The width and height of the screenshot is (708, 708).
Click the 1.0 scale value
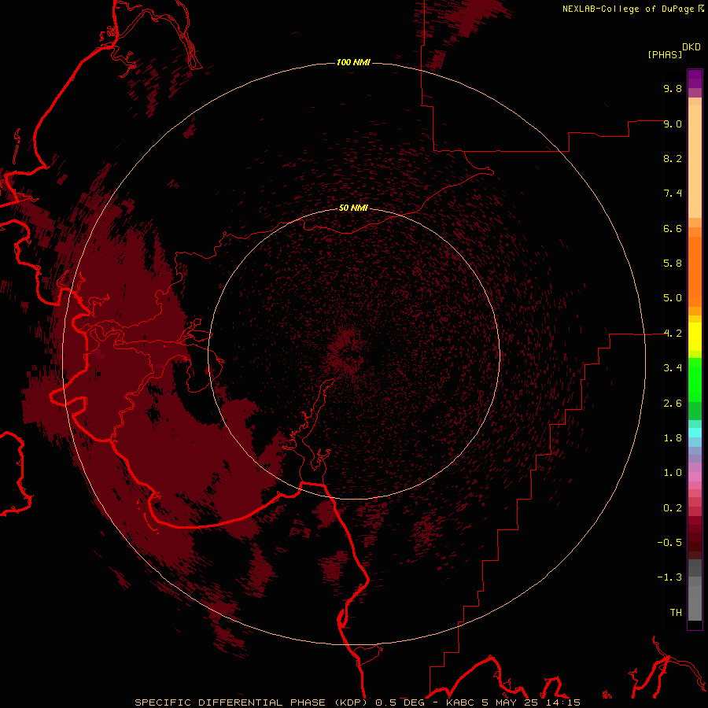[673, 473]
